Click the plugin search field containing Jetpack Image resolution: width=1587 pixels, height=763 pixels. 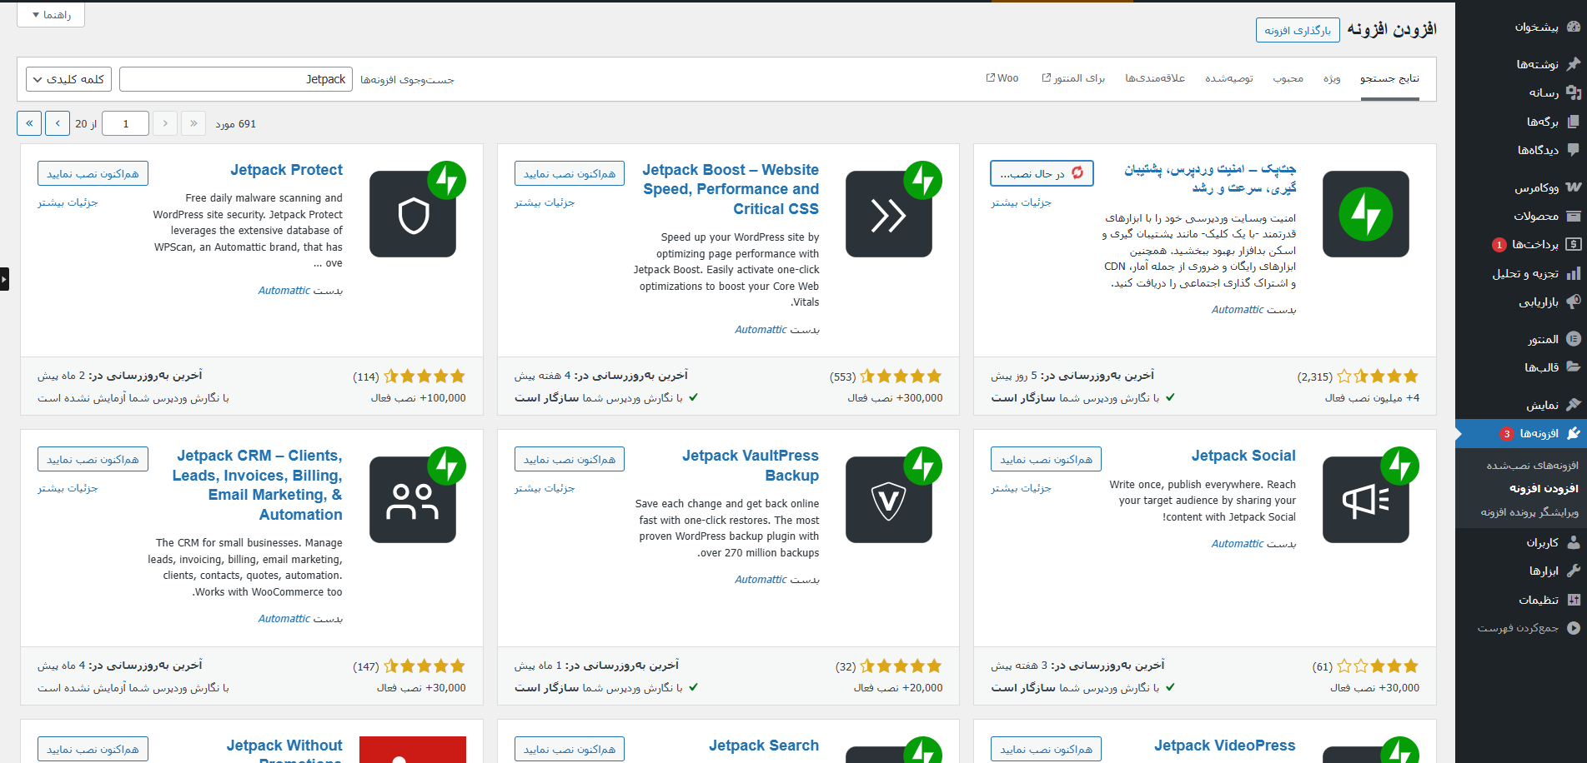pyautogui.click(x=236, y=79)
